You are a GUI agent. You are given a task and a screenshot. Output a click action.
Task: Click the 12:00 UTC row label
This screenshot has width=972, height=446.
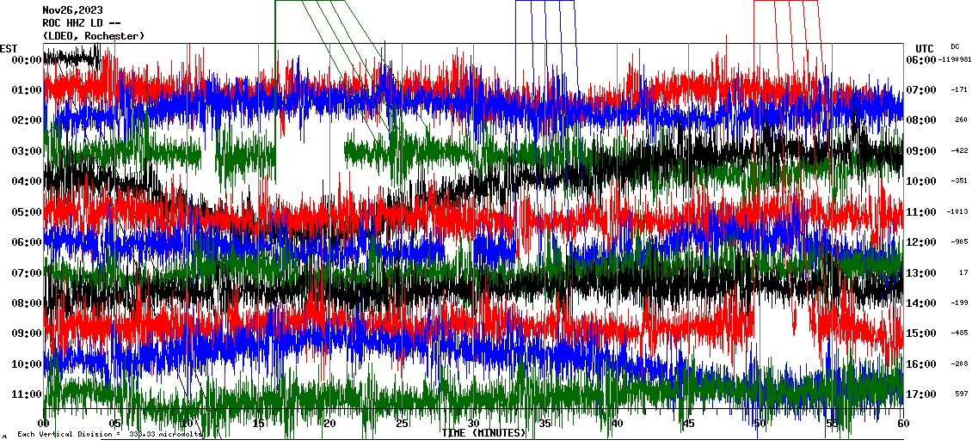coord(920,242)
